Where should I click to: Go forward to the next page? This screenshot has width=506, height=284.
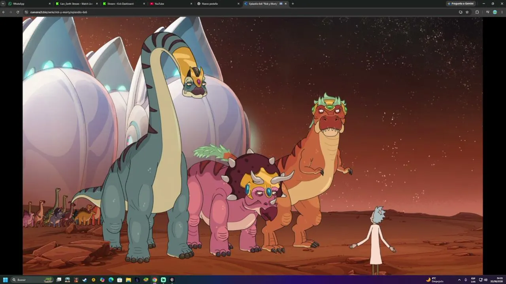coord(11,12)
